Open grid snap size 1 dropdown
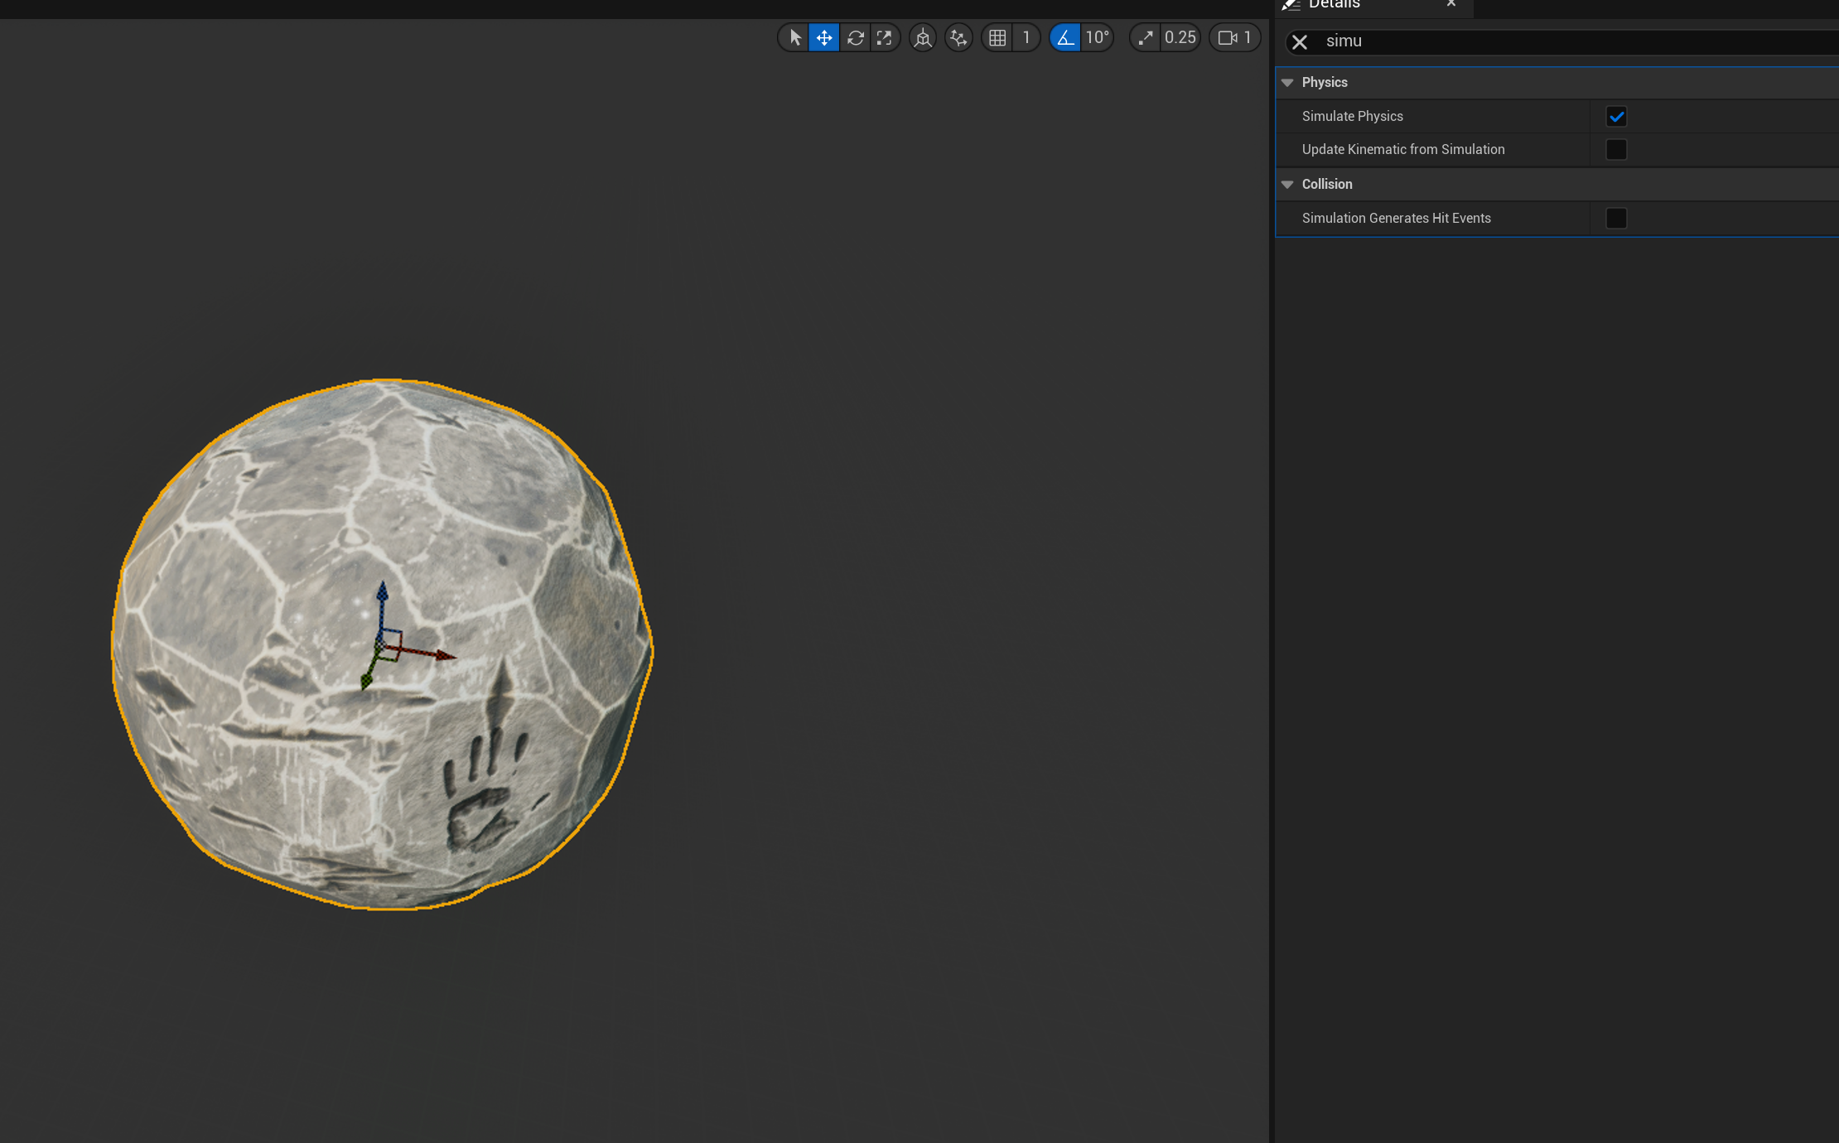The height and width of the screenshot is (1143, 1839). pyautogui.click(x=1026, y=38)
